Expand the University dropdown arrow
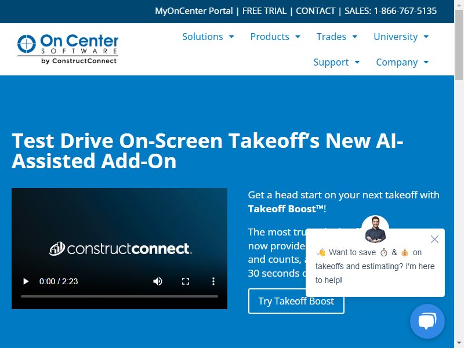 tap(426, 37)
